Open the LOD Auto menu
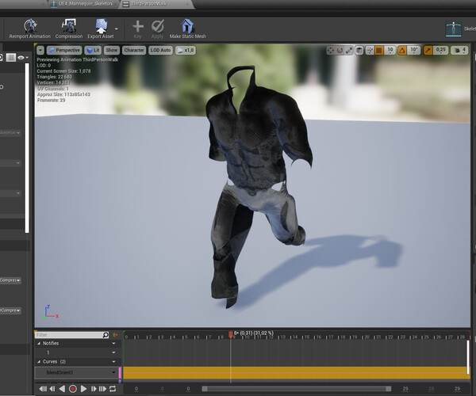 click(160, 51)
